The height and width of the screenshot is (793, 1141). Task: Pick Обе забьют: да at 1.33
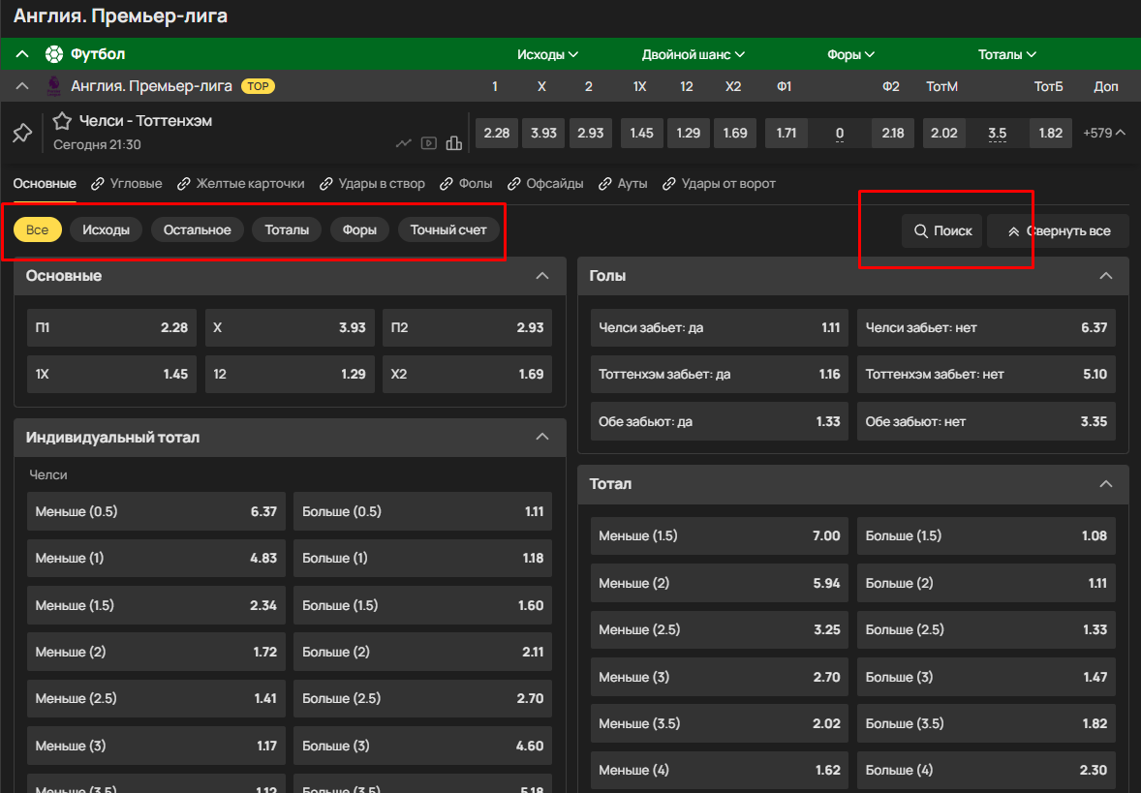(x=719, y=422)
